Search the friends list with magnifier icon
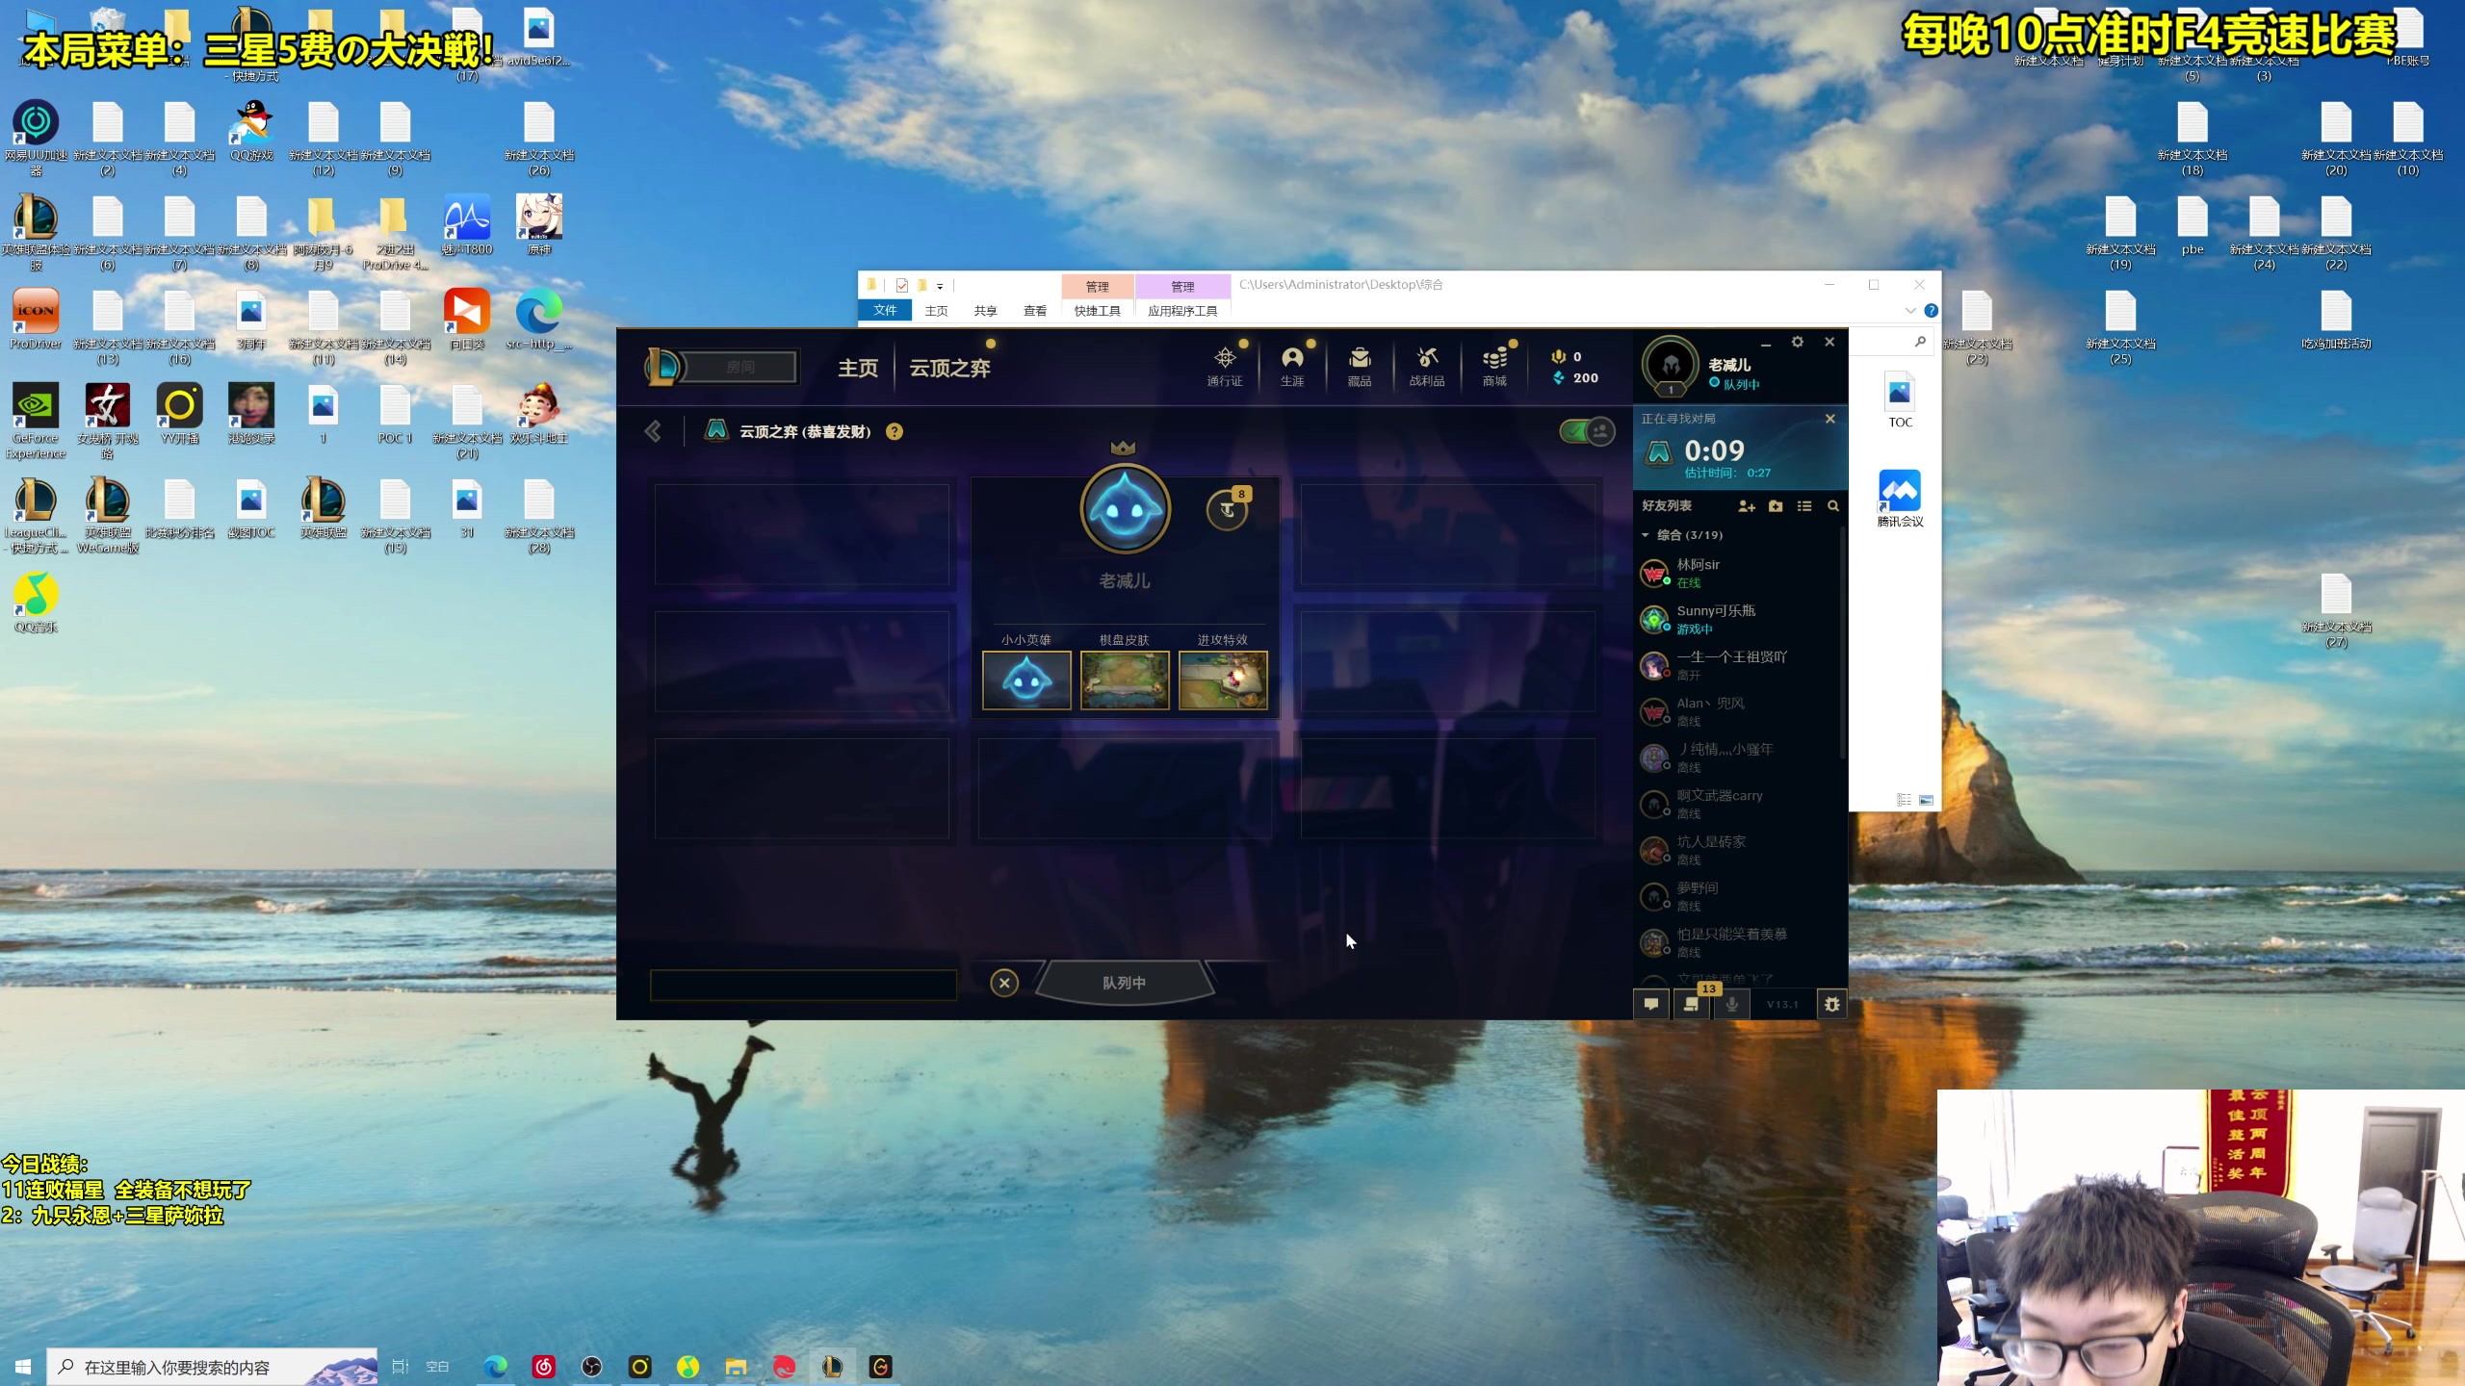 (x=1833, y=506)
